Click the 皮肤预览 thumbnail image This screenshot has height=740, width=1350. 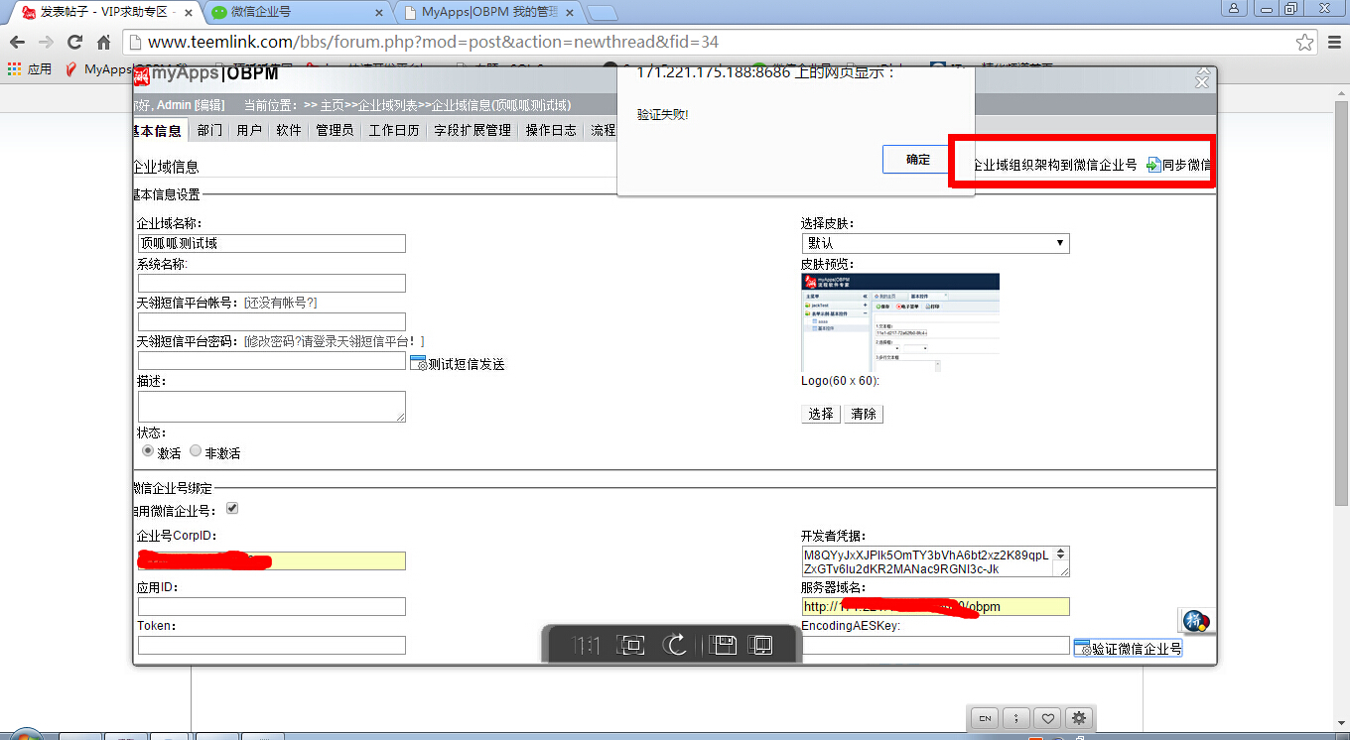point(900,322)
